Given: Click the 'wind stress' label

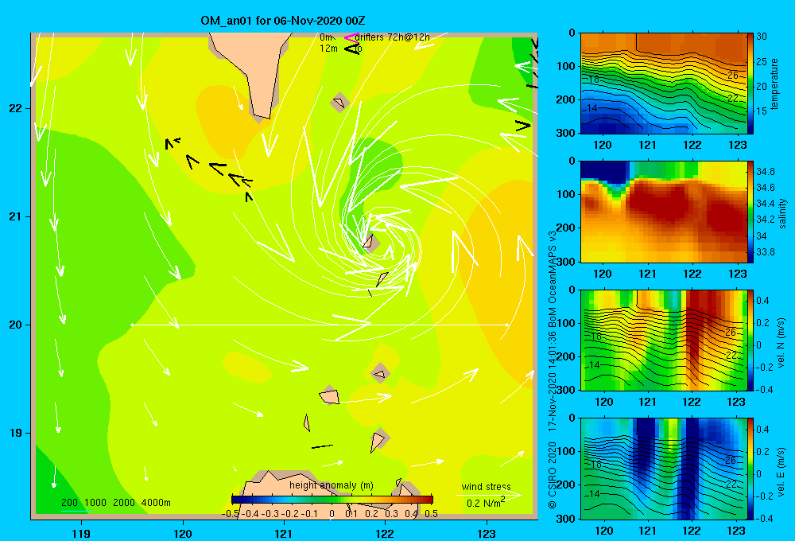Looking at the screenshot, I should [487, 486].
